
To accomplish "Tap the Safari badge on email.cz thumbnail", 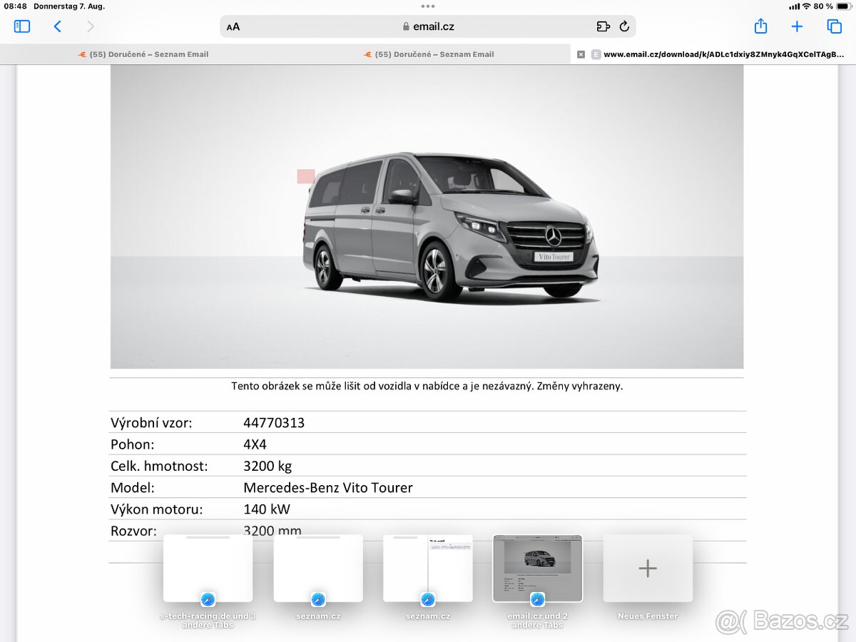I will coord(538,600).
